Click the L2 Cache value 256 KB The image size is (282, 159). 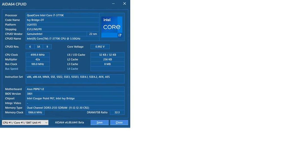point(107,59)
